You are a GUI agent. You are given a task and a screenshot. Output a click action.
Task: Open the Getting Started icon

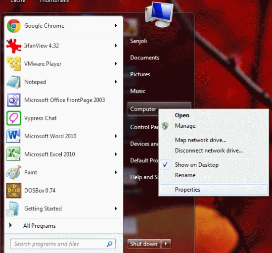pyautogui.click(x=13, y=208)
